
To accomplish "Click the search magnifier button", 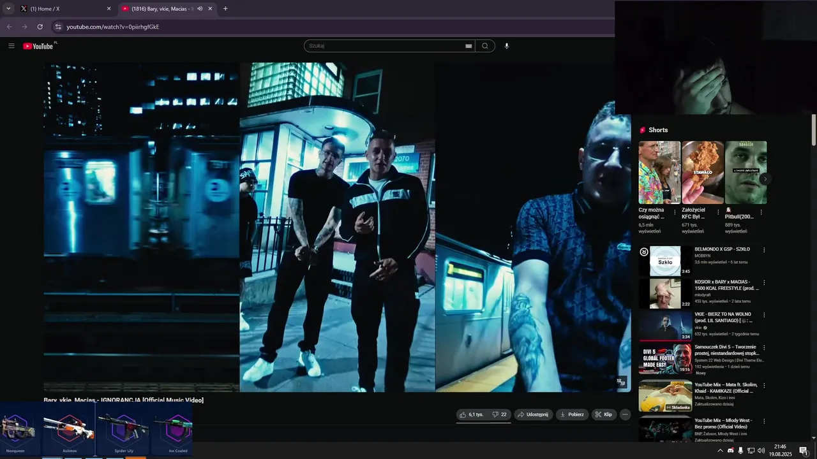I will pos(485,46).
